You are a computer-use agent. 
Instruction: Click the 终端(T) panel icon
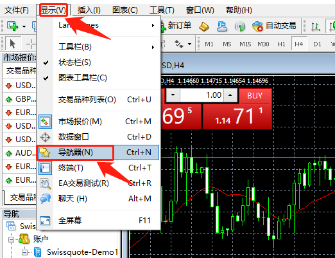point(45,168)
